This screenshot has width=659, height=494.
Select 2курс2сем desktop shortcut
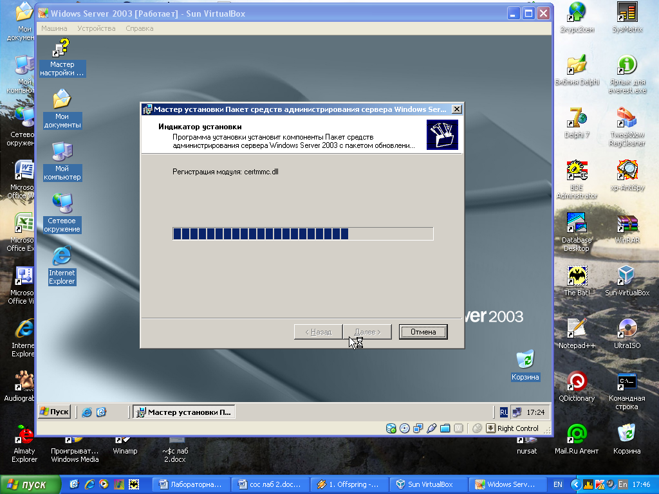tap(577, 17)
